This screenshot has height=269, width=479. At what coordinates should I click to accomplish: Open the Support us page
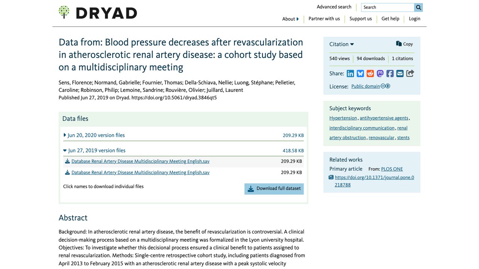[361, 19]
